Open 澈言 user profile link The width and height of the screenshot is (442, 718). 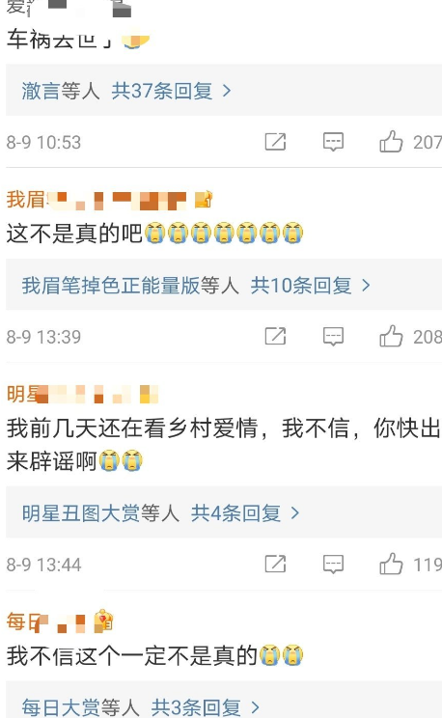pos(41,91)
